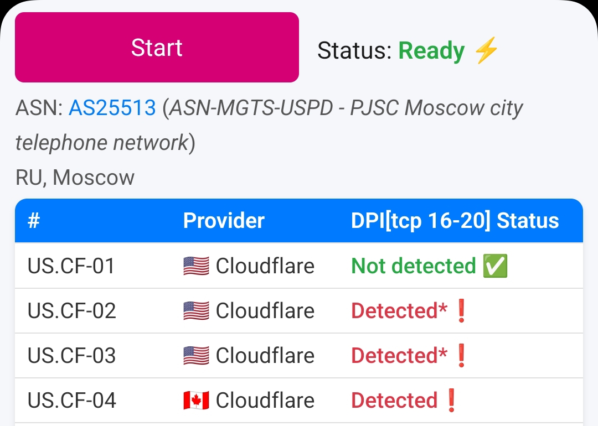Select the US.CF-01 row ID
The width and height of the screenshot is (598, 426).
tap(71, 266)
